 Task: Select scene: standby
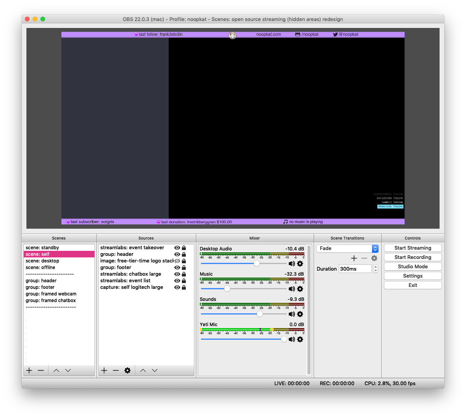coord(59,248)
